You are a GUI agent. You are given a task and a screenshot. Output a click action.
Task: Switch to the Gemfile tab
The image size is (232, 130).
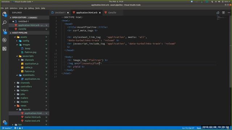[x=112, y=13]
